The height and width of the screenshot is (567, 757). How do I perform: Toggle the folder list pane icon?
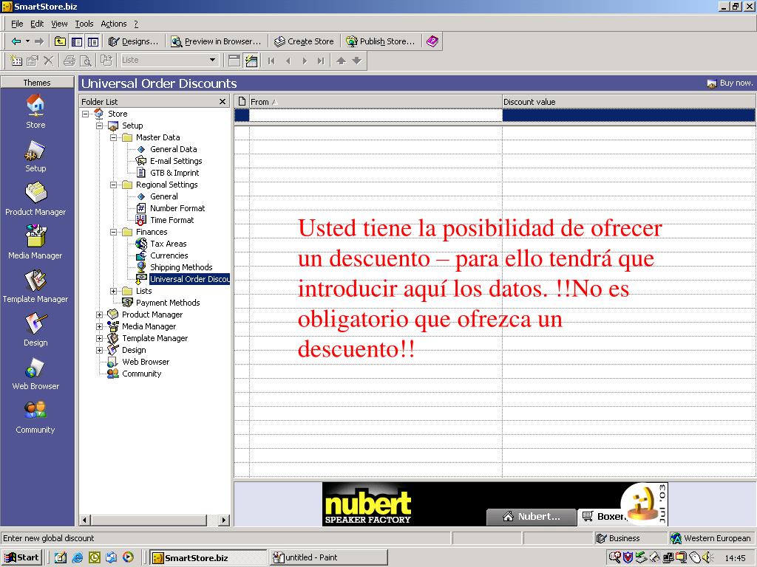(x=76, y=41)
